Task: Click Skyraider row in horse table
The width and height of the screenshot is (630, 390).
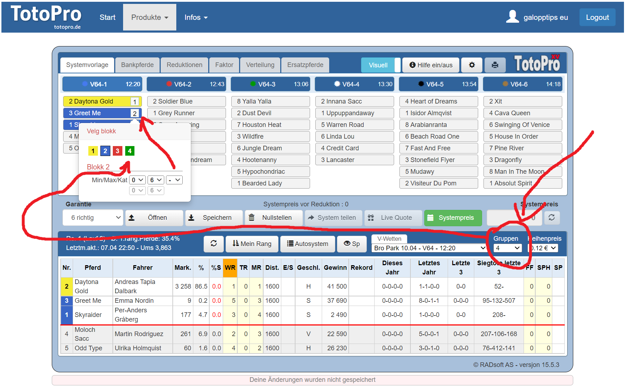Action: (313, 315)
